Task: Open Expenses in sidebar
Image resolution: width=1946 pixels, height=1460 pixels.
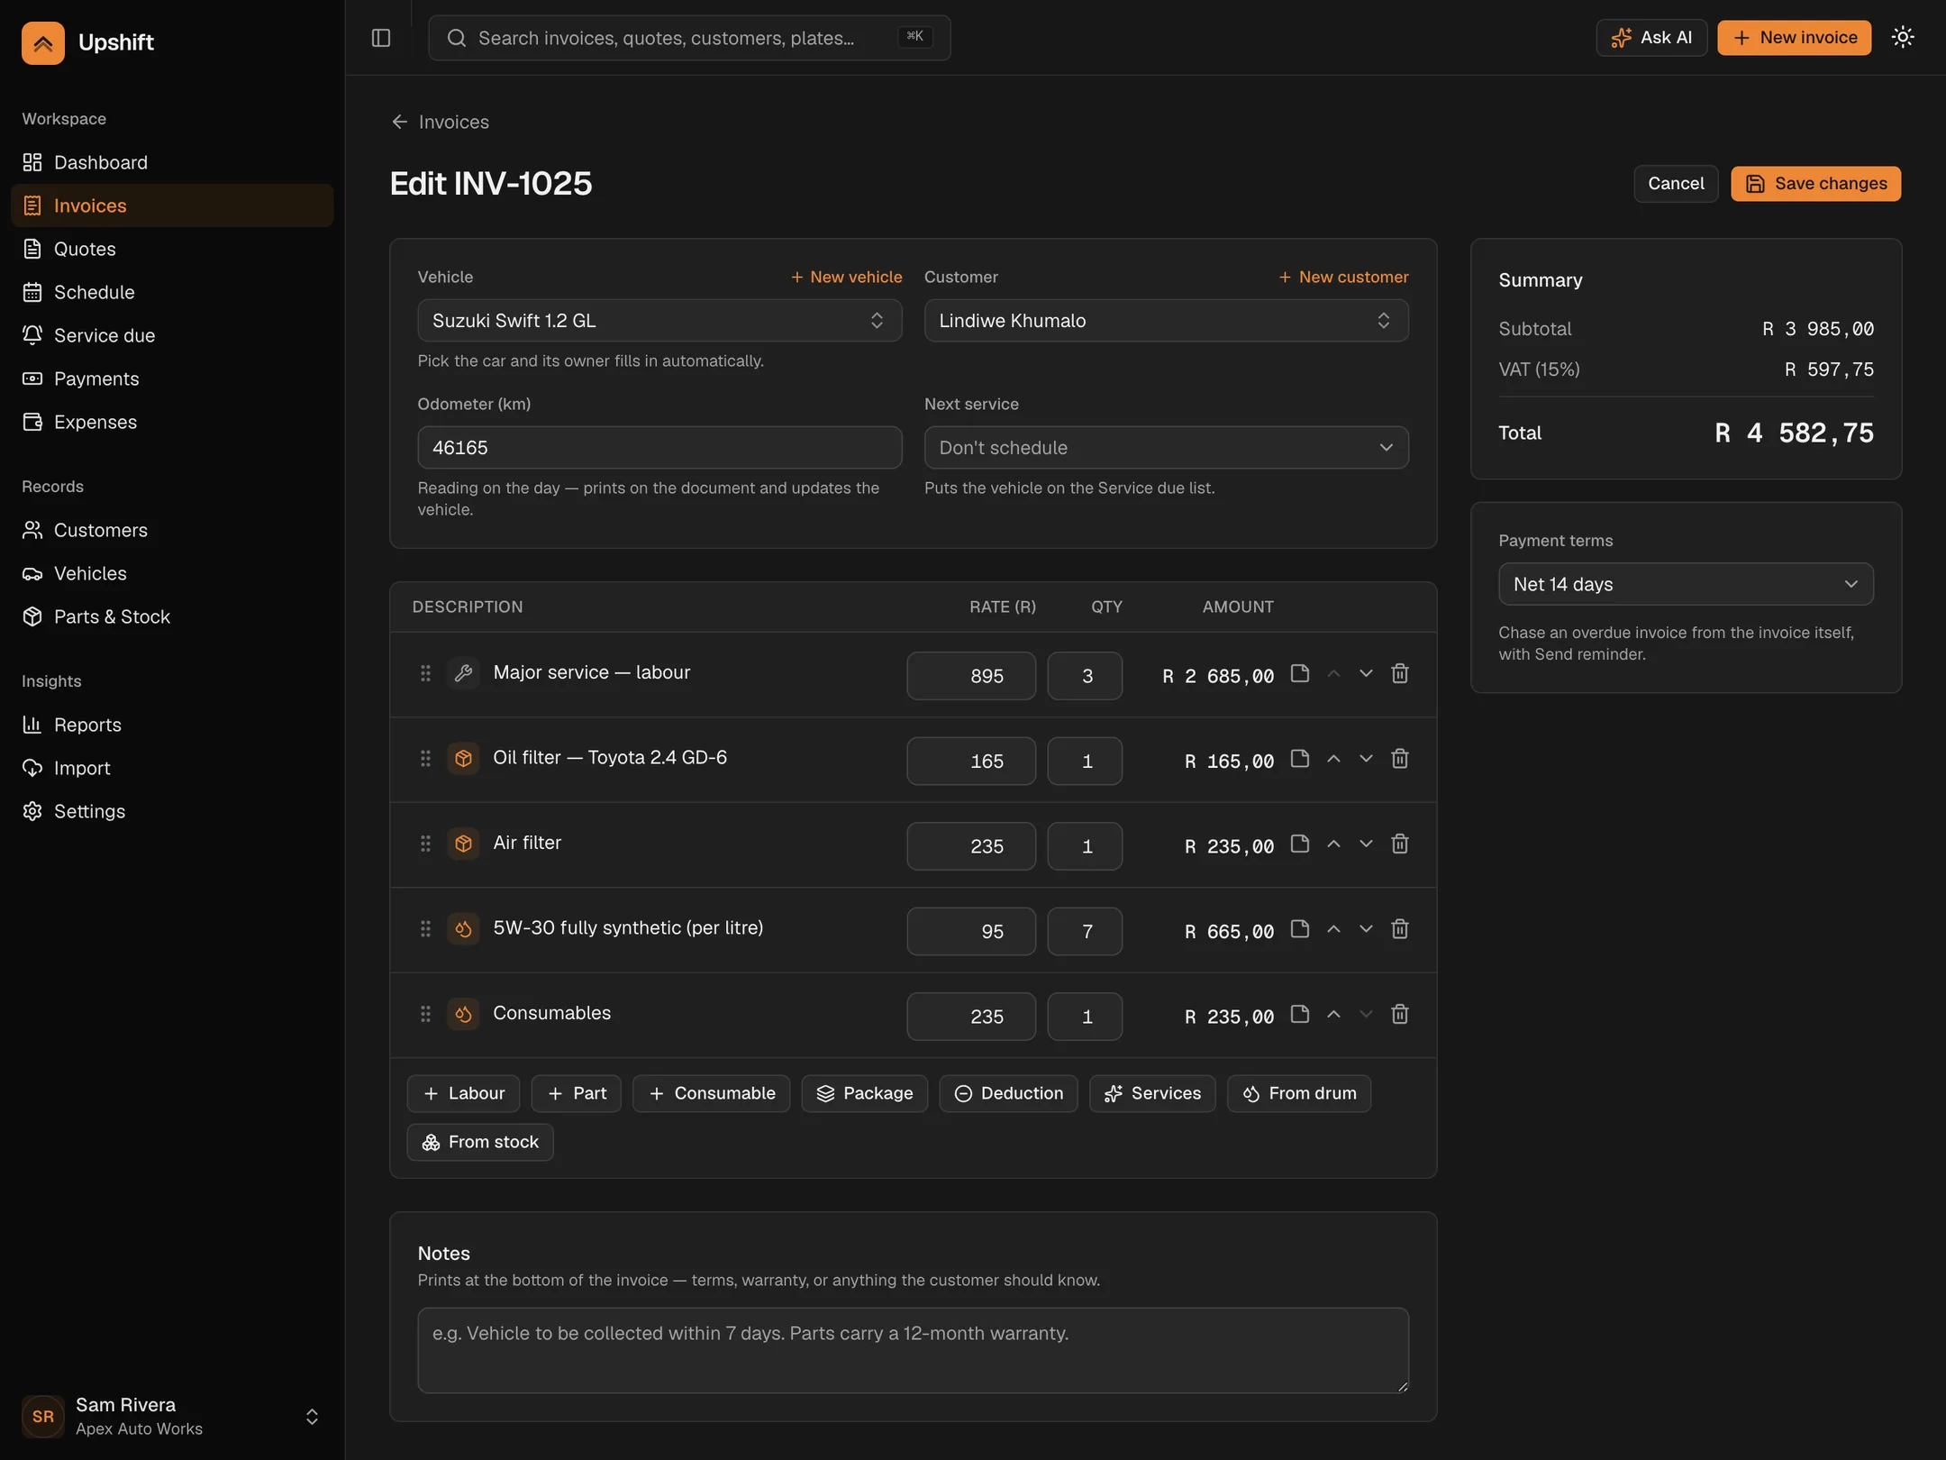Action: click(x=172, y=422)
